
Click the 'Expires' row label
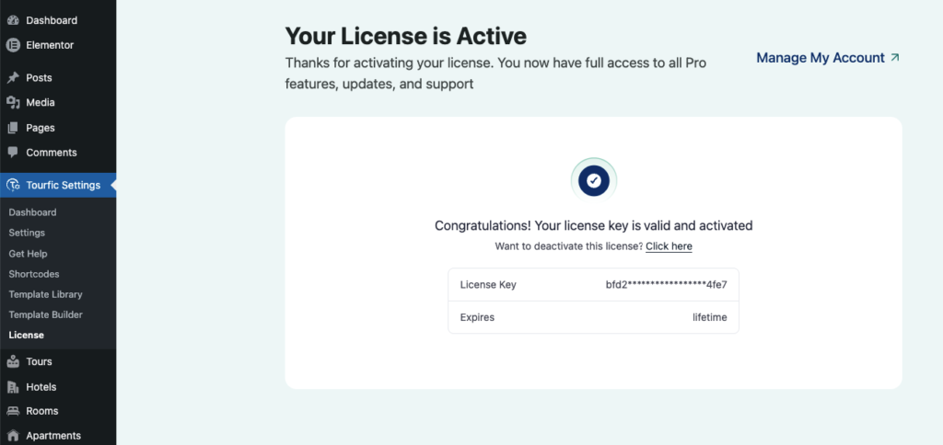(x=477, y=317)
